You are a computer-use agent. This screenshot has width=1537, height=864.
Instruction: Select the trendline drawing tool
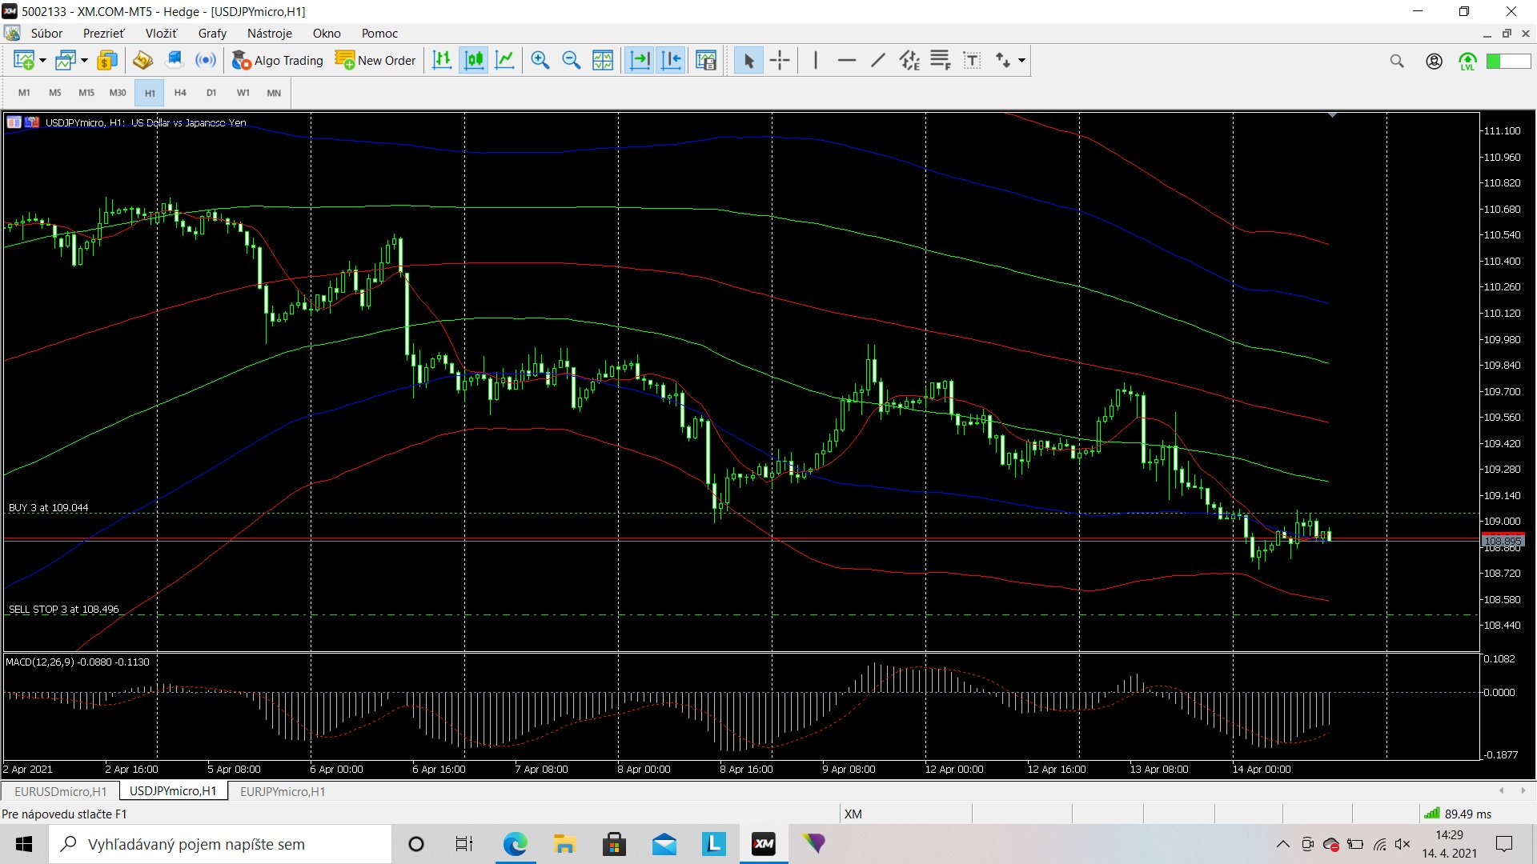[x=878, y=60]
